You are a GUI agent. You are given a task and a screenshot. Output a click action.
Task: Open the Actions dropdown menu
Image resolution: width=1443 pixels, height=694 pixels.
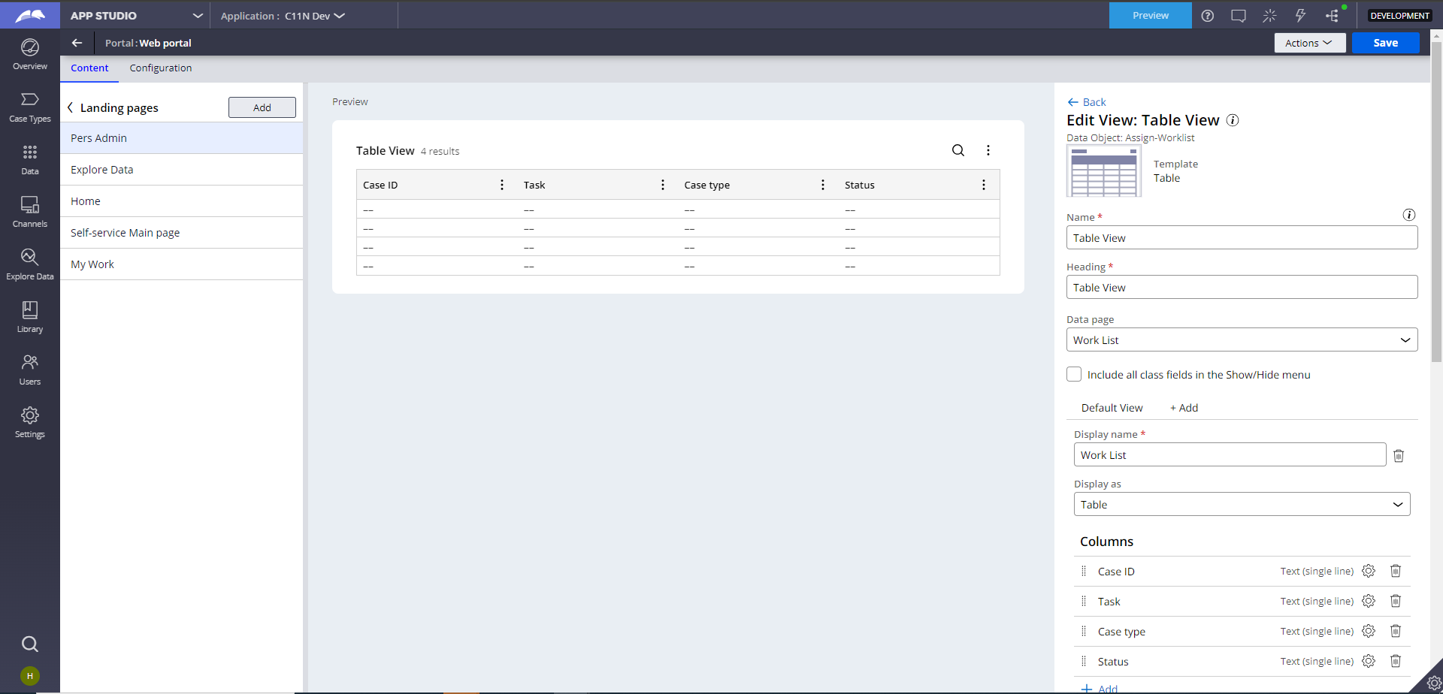1308,43
